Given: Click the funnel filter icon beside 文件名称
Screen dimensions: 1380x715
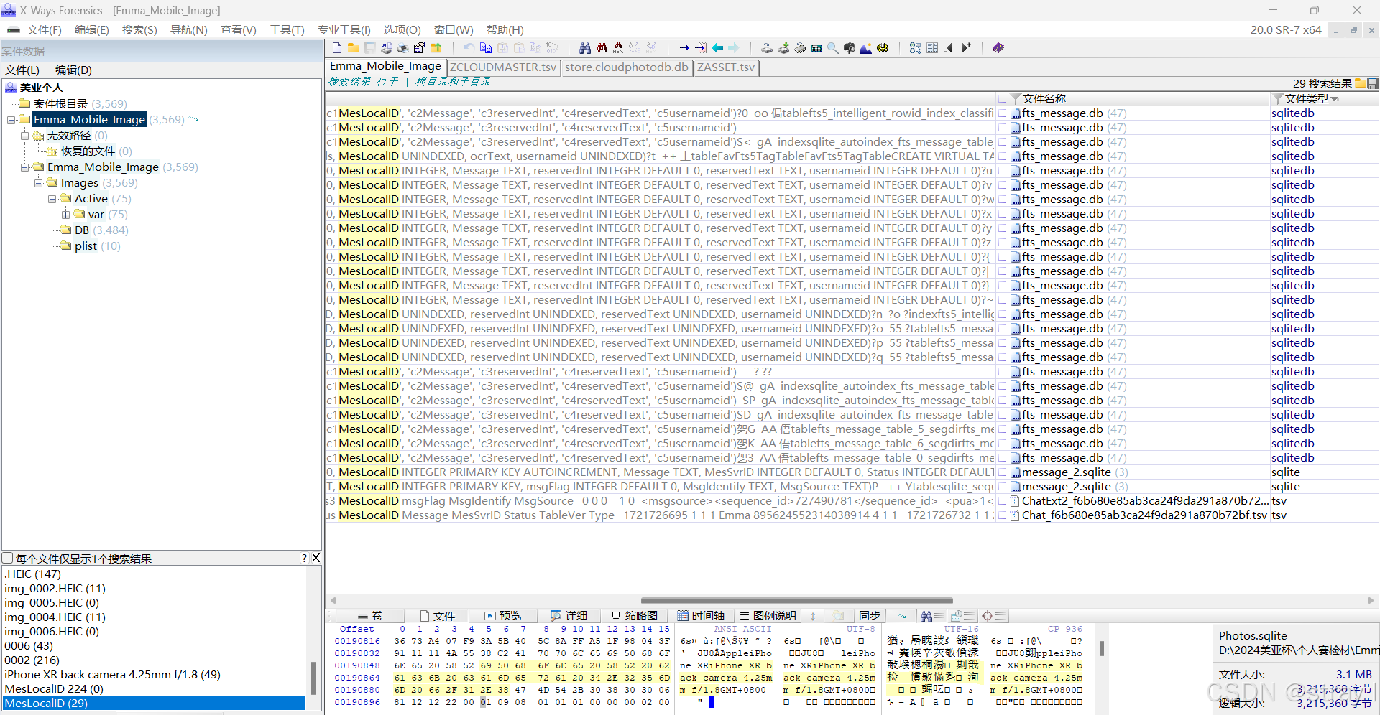Looking at the screenshot, I should point(1016,99).
